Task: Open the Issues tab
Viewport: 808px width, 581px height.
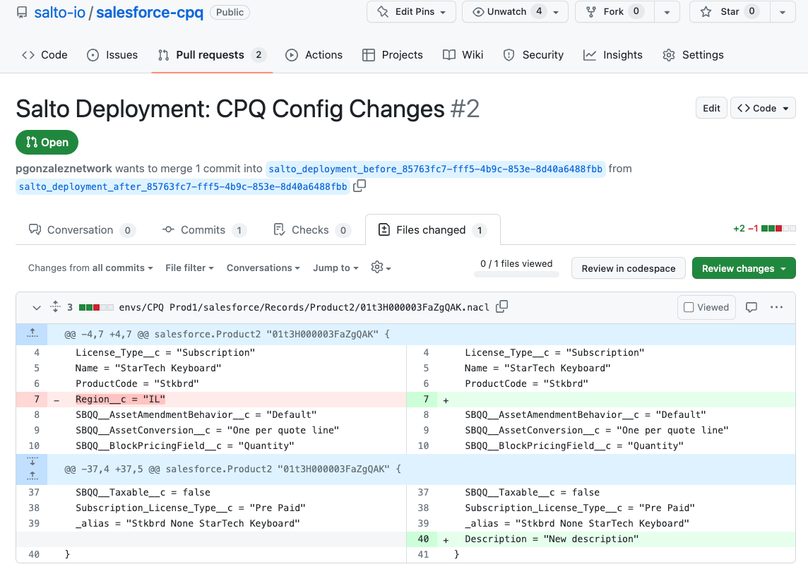Action: point(112,55)
